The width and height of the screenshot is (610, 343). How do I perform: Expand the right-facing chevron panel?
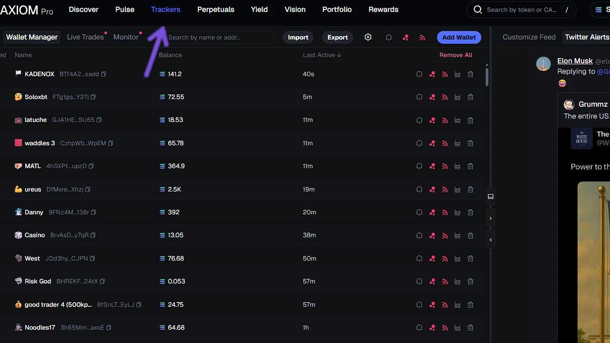pyautogui.click(x=490, y=218)
